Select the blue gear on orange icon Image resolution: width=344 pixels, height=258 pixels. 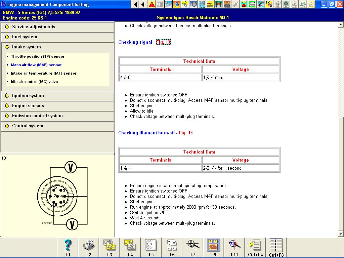[177, 4]
